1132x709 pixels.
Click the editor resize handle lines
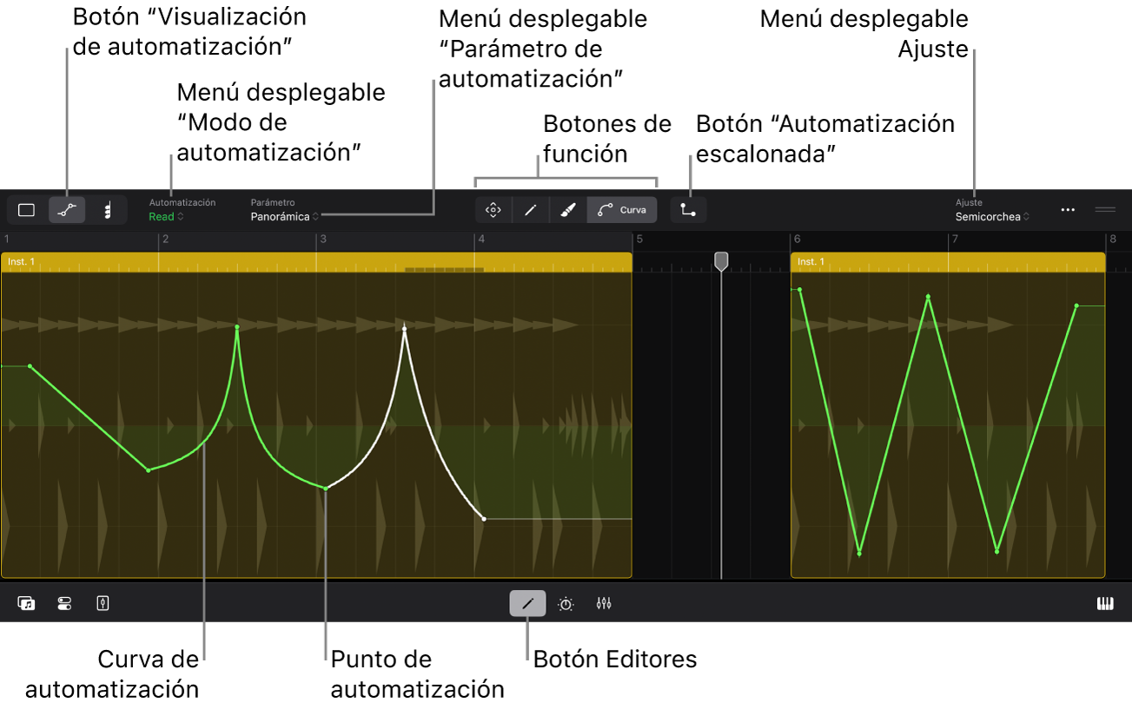[x=1105, y=210]
